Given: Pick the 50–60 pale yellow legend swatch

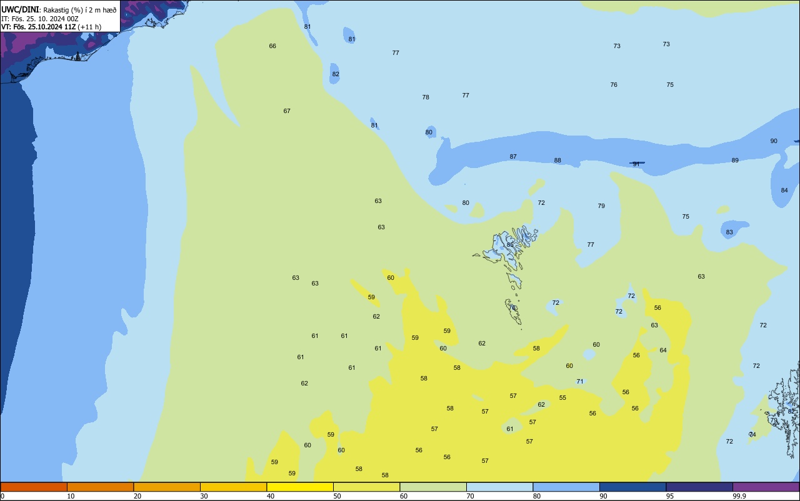Looking at the screenshot, I should 366,487.
